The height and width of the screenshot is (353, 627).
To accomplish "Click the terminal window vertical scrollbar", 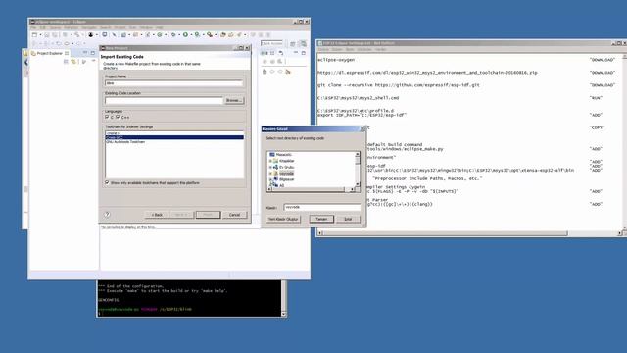I will (284, 298).
